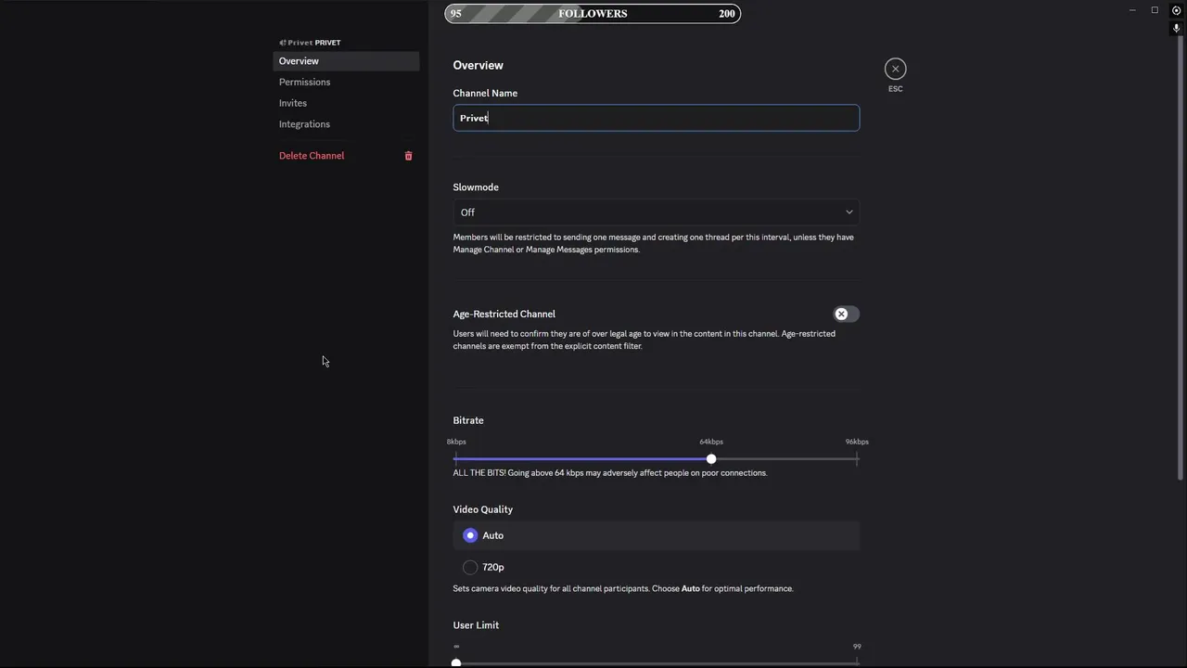Click the 96kbps bitrate label
Image resolution: width=1187 pixels, height=668 pixels.
click(857, 442)
